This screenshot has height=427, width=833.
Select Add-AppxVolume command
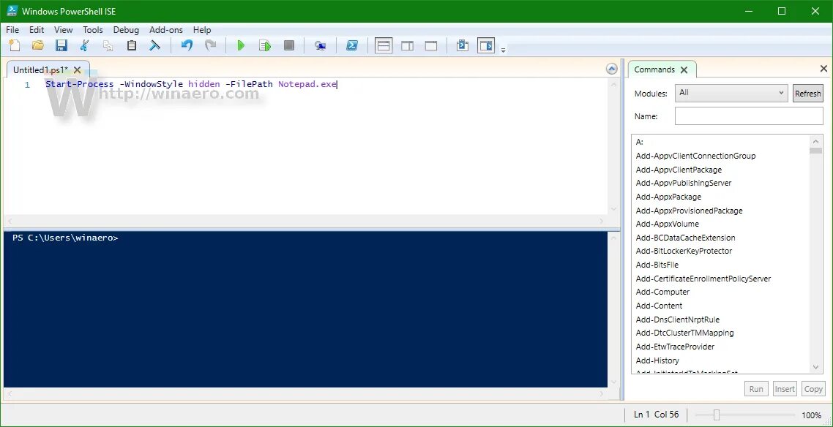668,224
